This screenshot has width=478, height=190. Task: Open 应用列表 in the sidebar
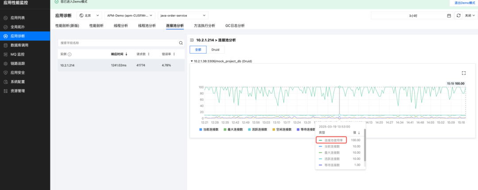(x=18, y=18)
